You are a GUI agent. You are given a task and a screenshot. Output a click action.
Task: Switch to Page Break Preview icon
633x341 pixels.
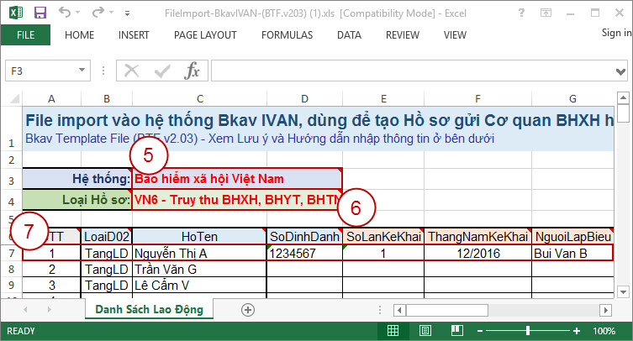457,331
